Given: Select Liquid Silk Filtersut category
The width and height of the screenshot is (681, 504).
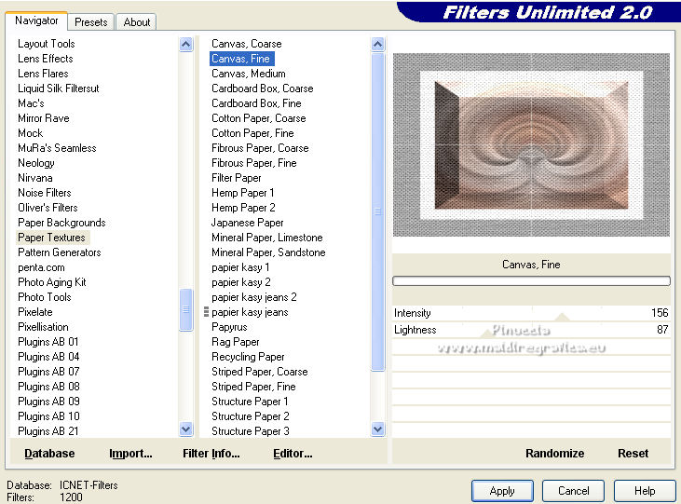Looking at the screenshot, I should 58,89.
